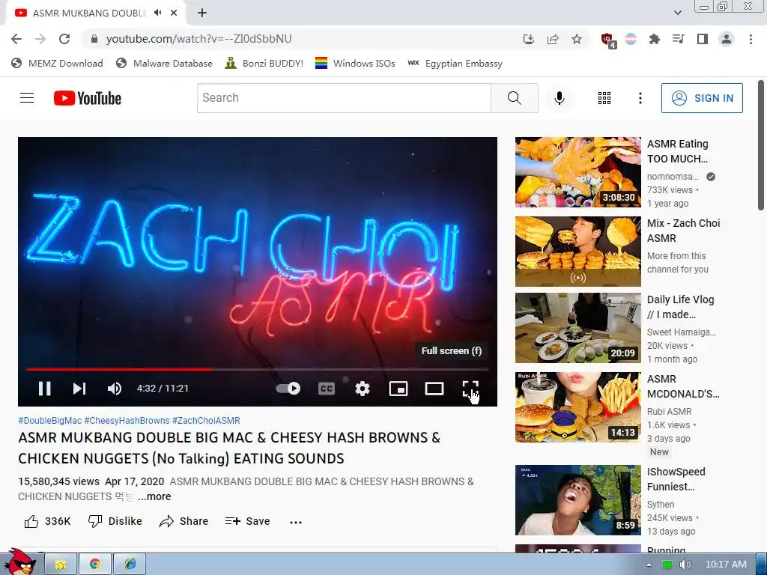Search with voice microphone
The height and width of the screenshot is (575, 767).
[x=559, y=98]
